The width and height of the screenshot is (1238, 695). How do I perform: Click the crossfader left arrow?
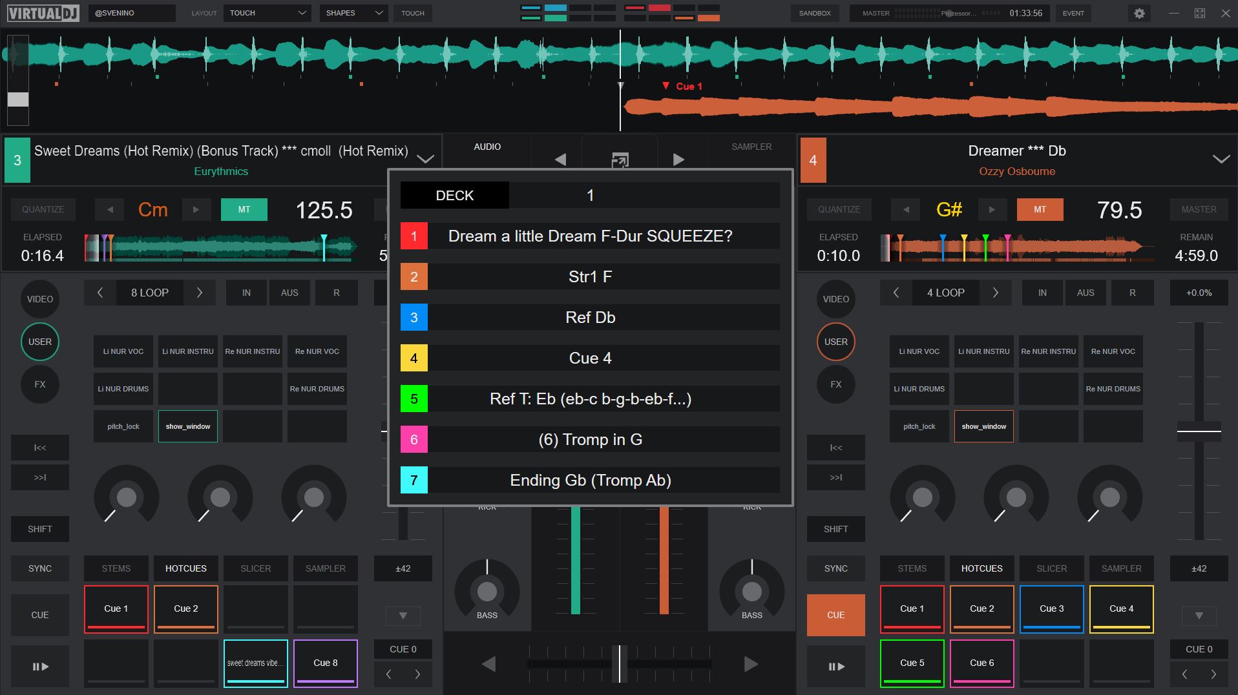(x=489, y=663)
